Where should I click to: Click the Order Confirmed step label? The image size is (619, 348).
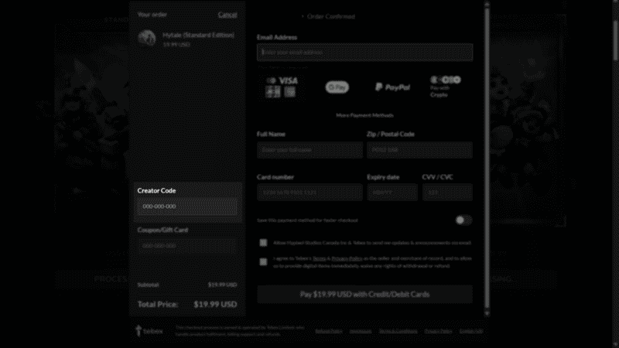click(331, 16)
